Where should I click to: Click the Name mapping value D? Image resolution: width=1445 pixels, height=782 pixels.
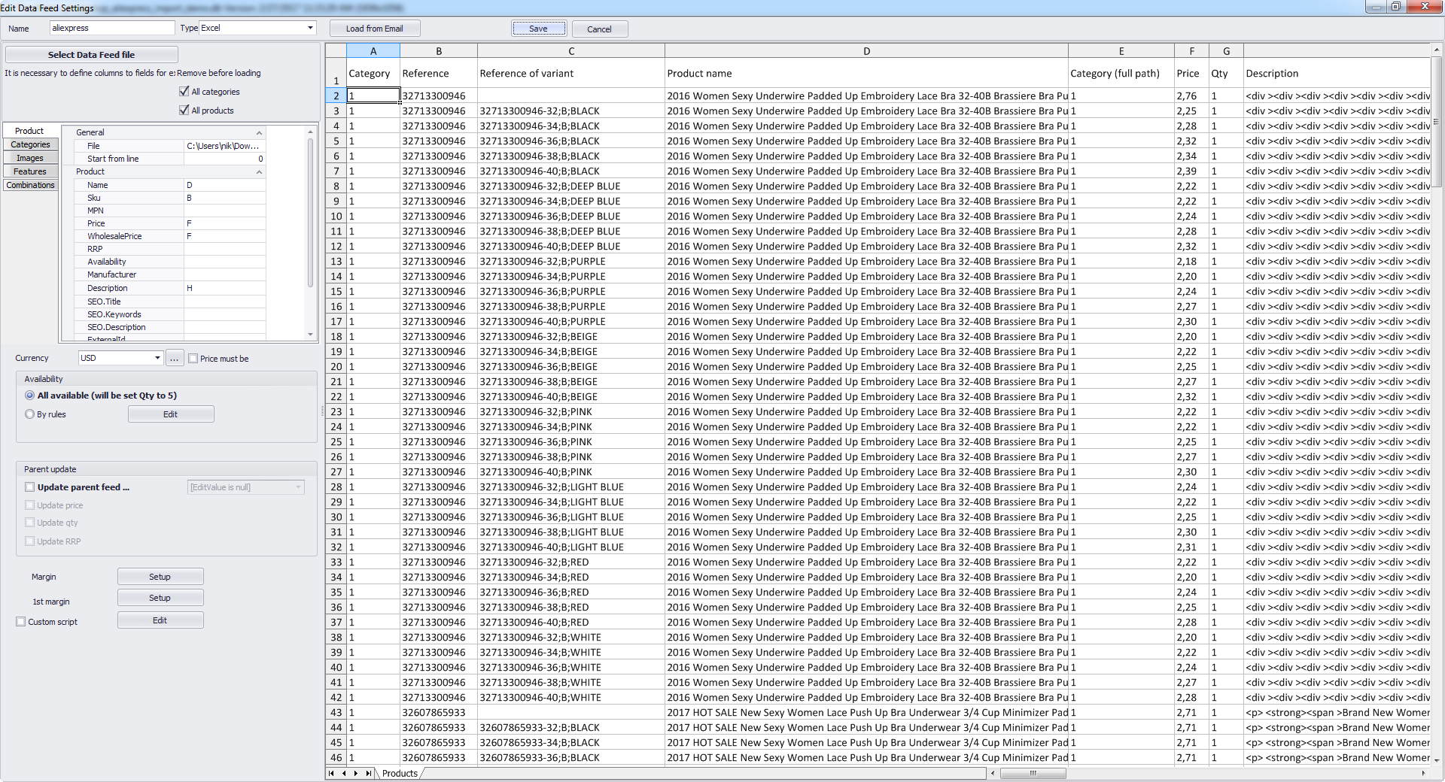coord(225,185)
